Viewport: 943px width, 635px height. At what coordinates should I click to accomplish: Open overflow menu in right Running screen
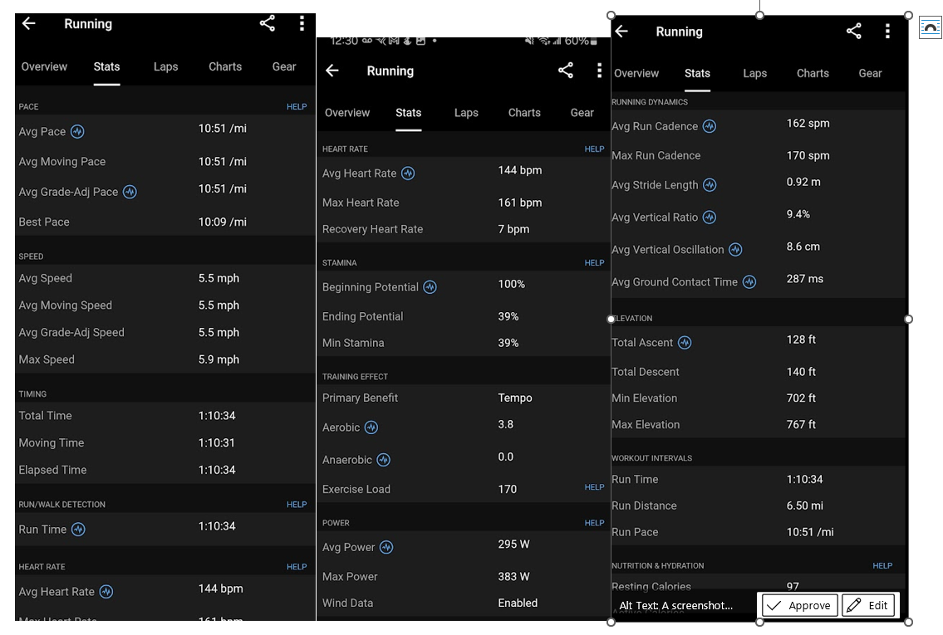click(x=887, y=32)
